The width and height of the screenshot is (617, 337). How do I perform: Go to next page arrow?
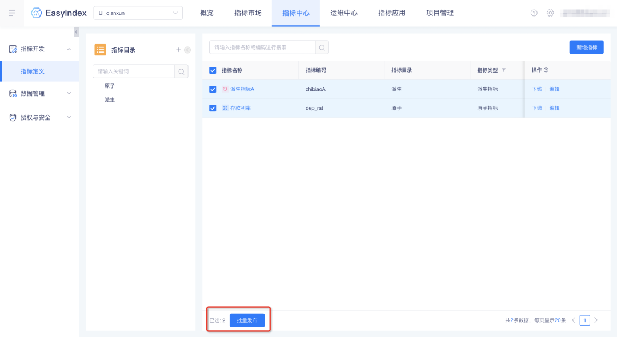click(x=596, y=320)
